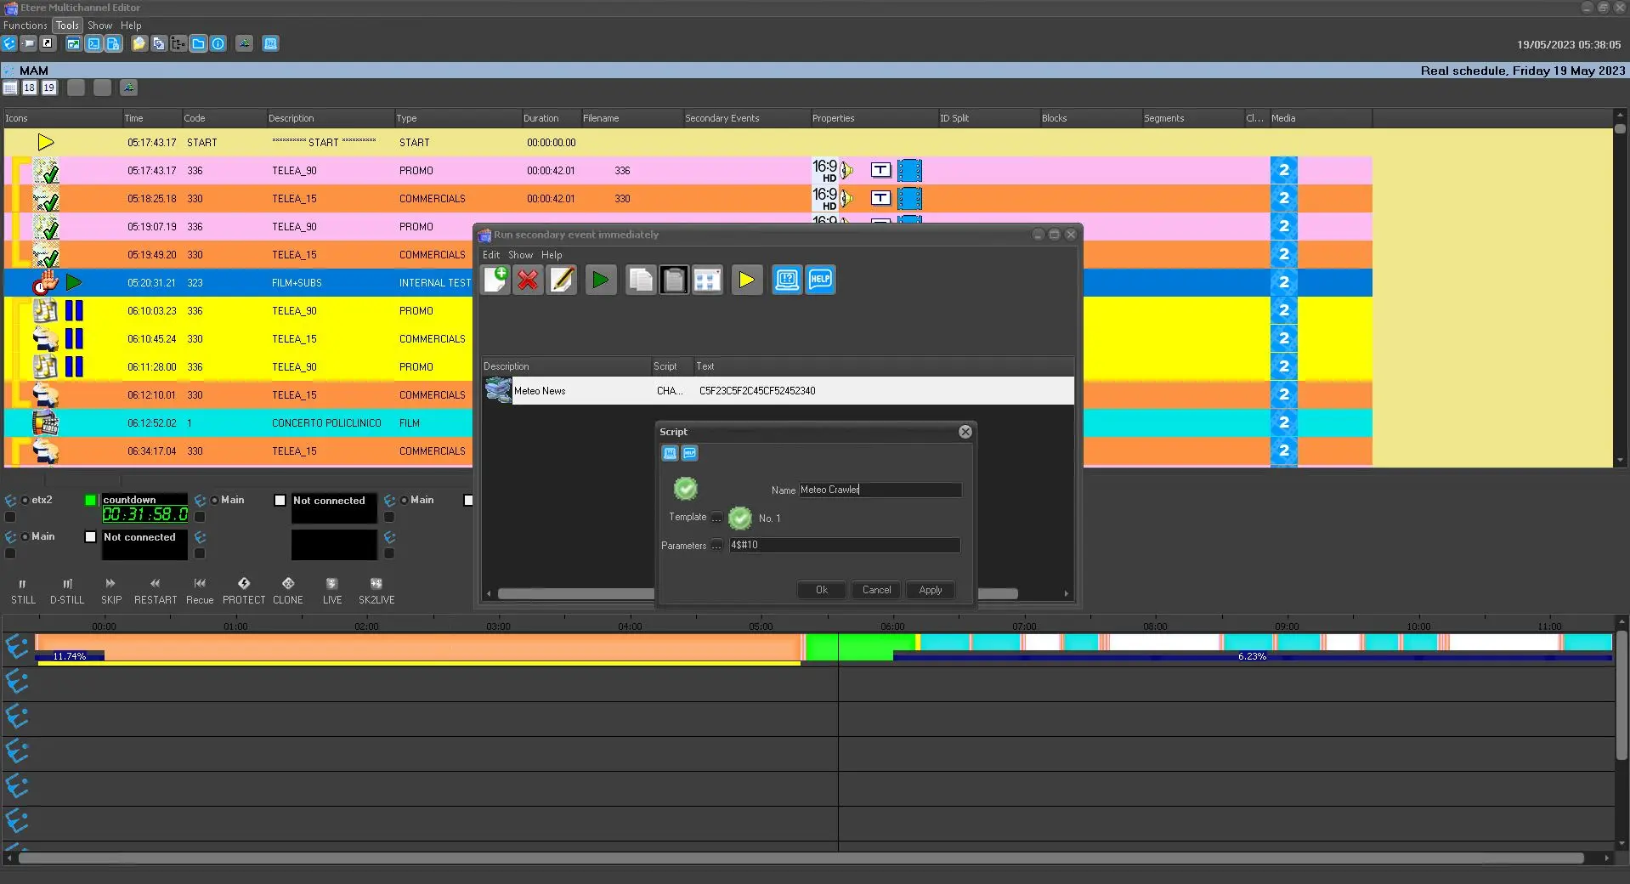The image size is (1630, 884).
Task: Click the Apply button in Script dialog
Action: (x=930, y=590)
